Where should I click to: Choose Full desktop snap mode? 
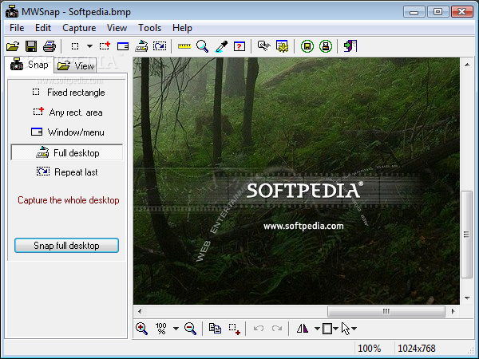pyautogui.click(x=67, y=152)
